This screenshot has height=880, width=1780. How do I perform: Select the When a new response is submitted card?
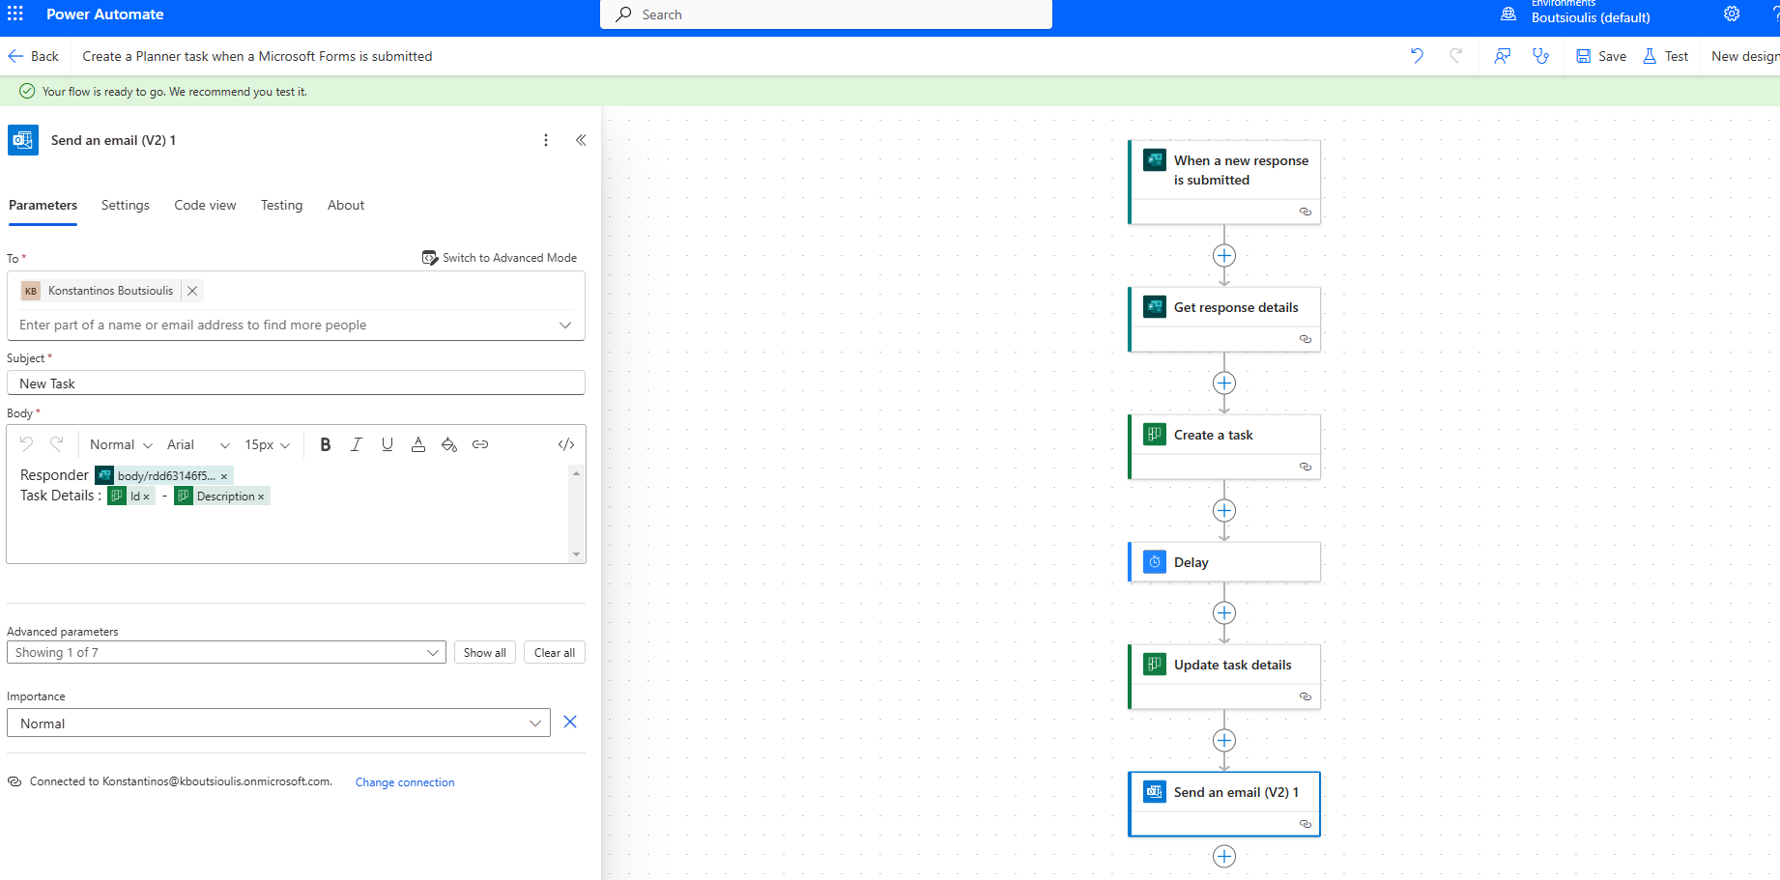[1224, 182]
